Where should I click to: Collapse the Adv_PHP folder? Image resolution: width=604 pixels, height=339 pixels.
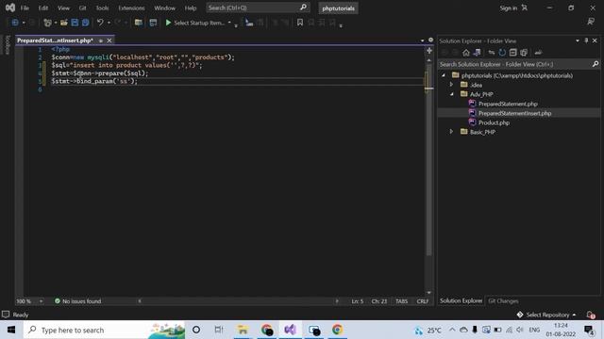(x=451, y=94)
